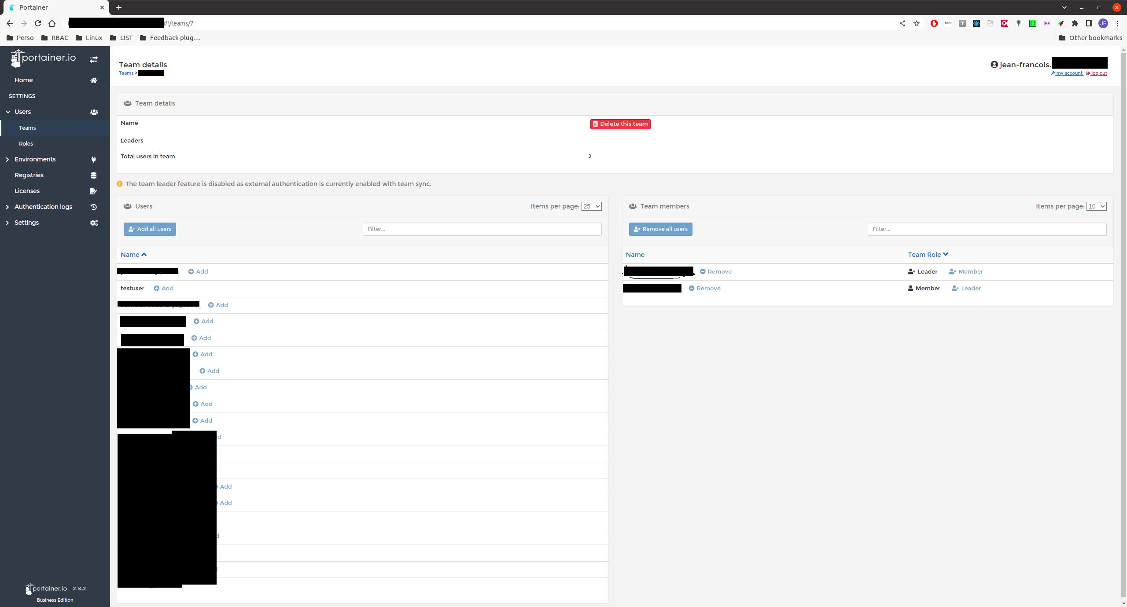Click the Team members filter field
The height and width of the screenshot is (607, 1127).
coord(986,229)
